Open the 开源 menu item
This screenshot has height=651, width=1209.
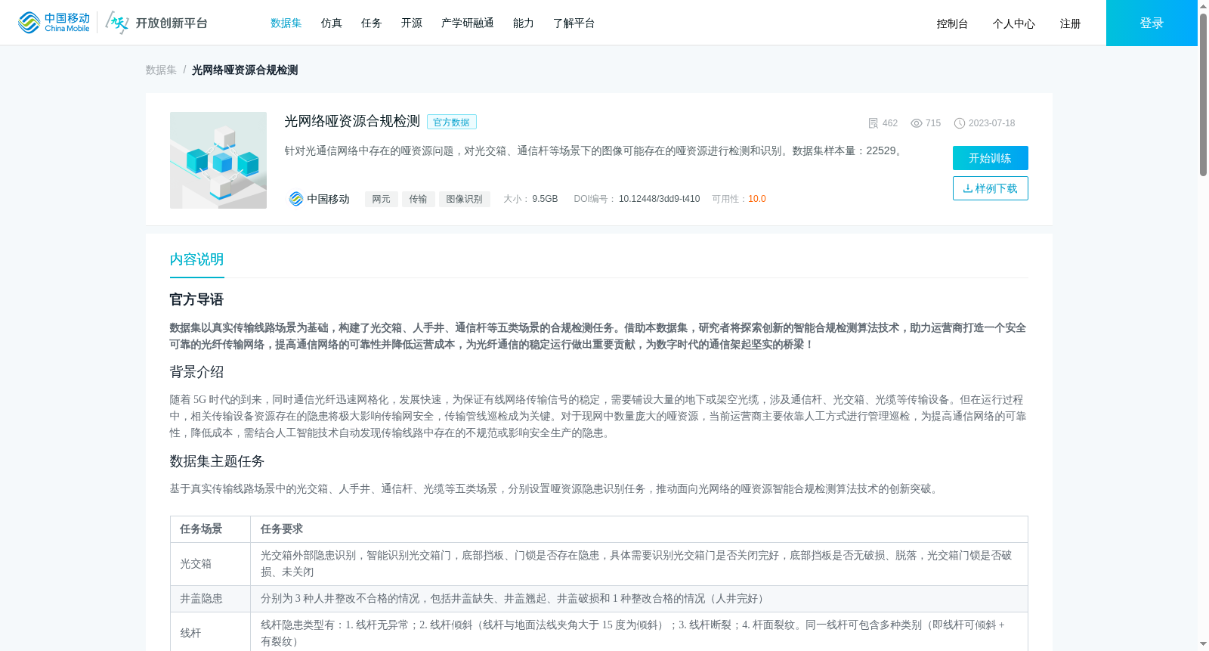pyautogui.click(x=412, y=23)
